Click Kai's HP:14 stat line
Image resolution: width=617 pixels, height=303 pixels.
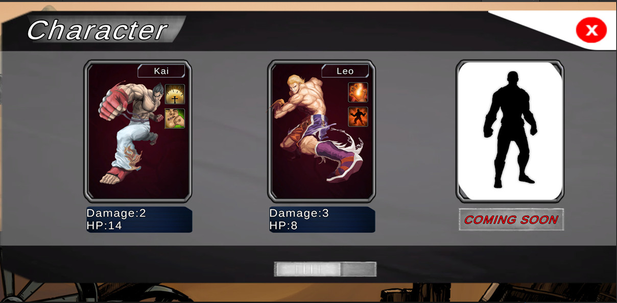tap(104, 225)
